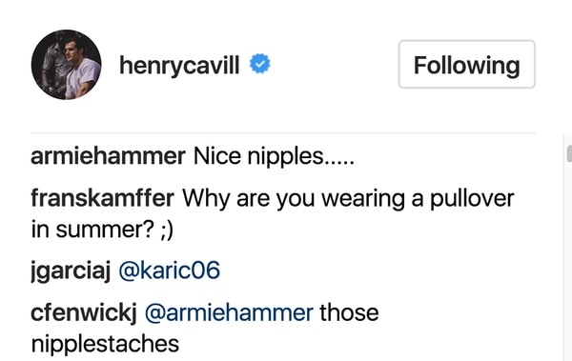Open henrycavill's round profile picture
572x361 pixels.
coord(67,65)
